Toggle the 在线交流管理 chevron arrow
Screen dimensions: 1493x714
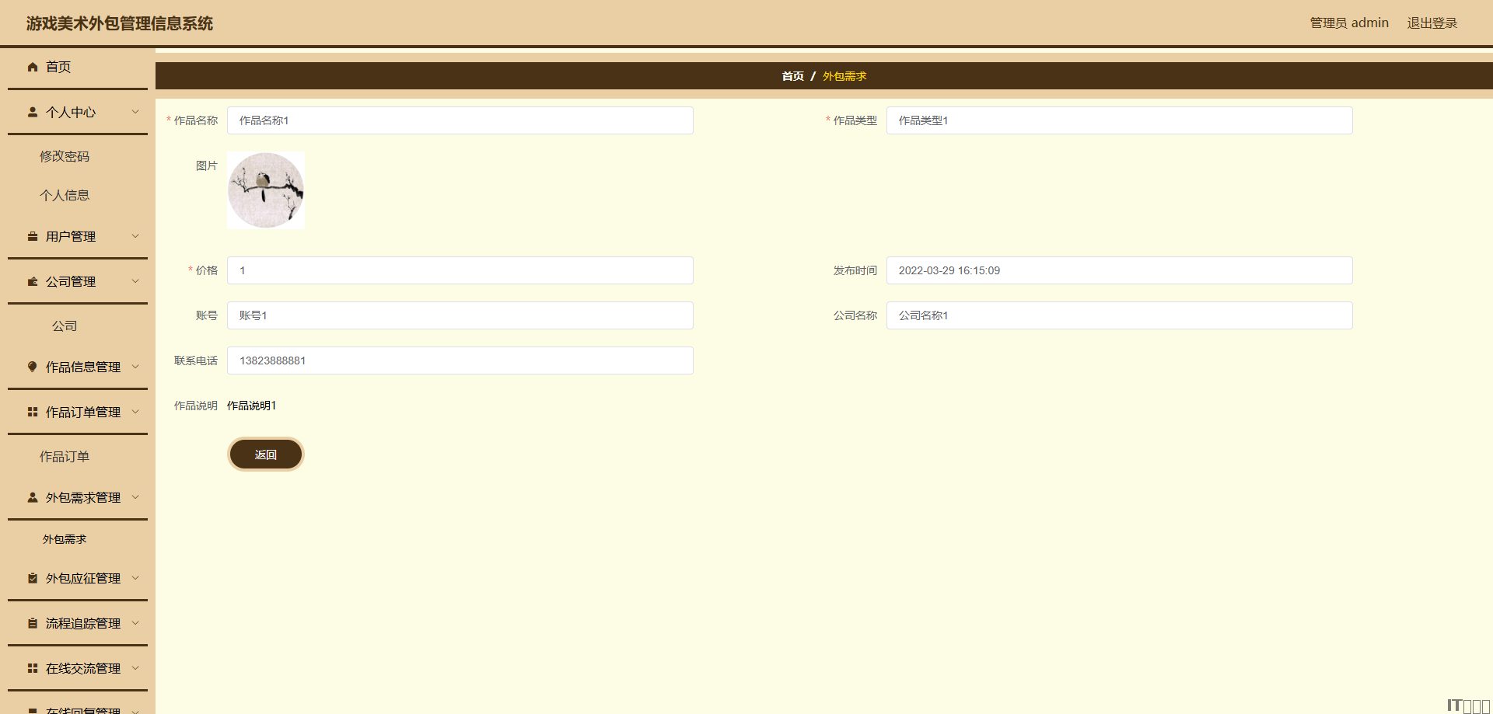point(135,668)
